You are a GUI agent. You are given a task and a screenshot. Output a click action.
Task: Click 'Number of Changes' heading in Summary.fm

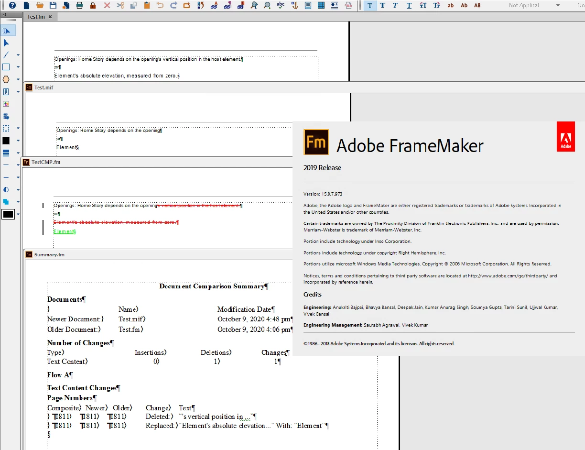coord(78,343)
